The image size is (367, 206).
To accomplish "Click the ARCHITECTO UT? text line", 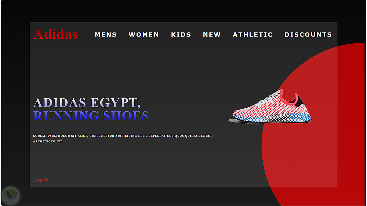I will pos(48,141).
